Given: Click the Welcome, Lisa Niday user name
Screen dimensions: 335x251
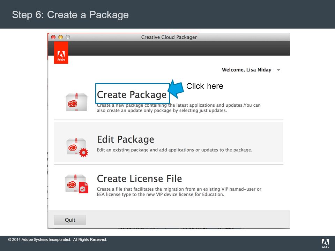Looking at the screenshot, I should click(247, 70).
